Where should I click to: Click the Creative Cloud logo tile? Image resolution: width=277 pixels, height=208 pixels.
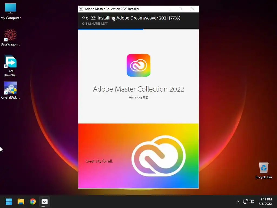tap(138, 65)
